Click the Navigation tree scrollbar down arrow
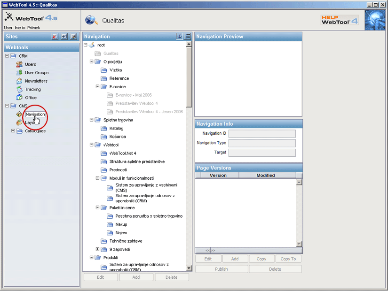This screenshot has height=298, width=388. click(x=189, y=268)
